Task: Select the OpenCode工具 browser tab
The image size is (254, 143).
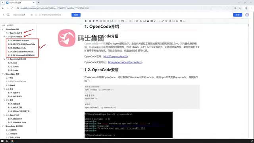Action: [x=21, y=3]
